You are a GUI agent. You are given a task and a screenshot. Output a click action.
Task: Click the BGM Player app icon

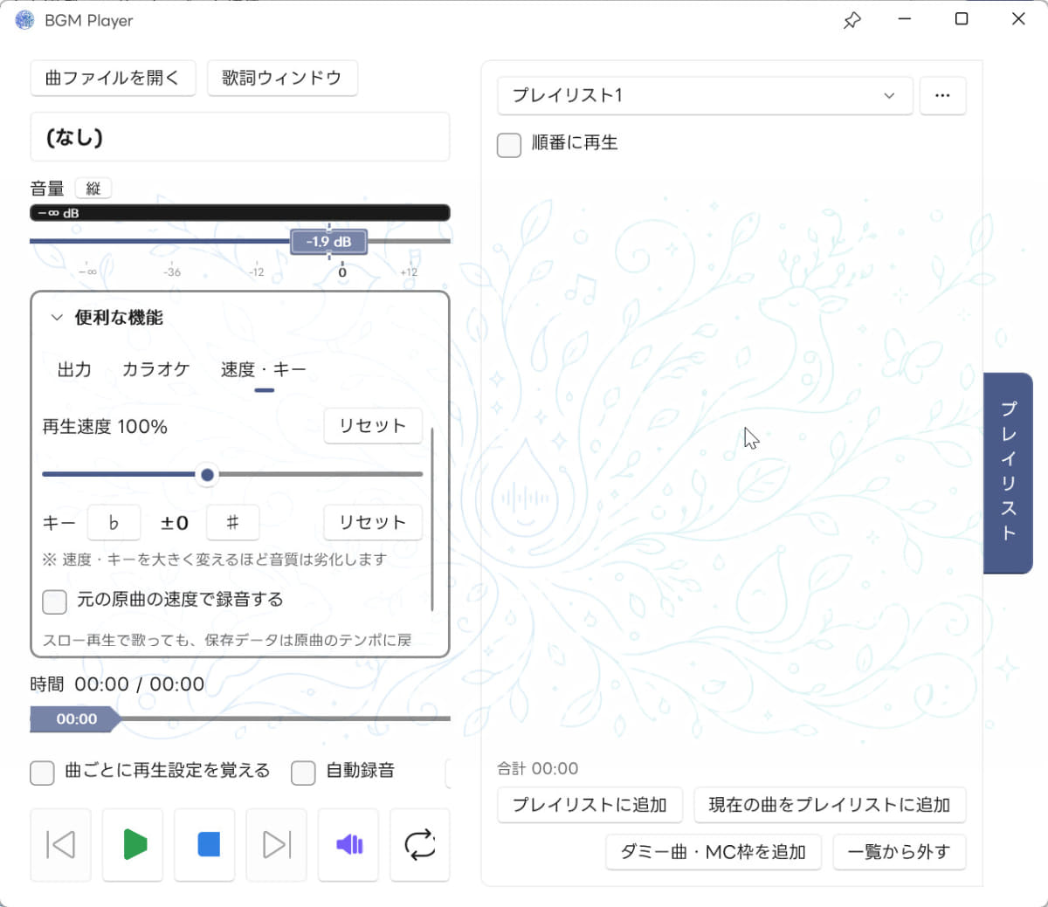24,20
